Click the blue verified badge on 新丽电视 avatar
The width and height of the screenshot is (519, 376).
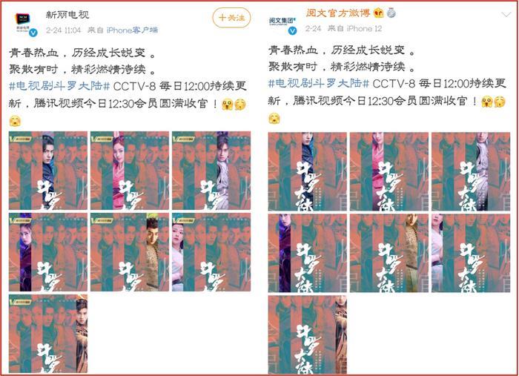33,33
